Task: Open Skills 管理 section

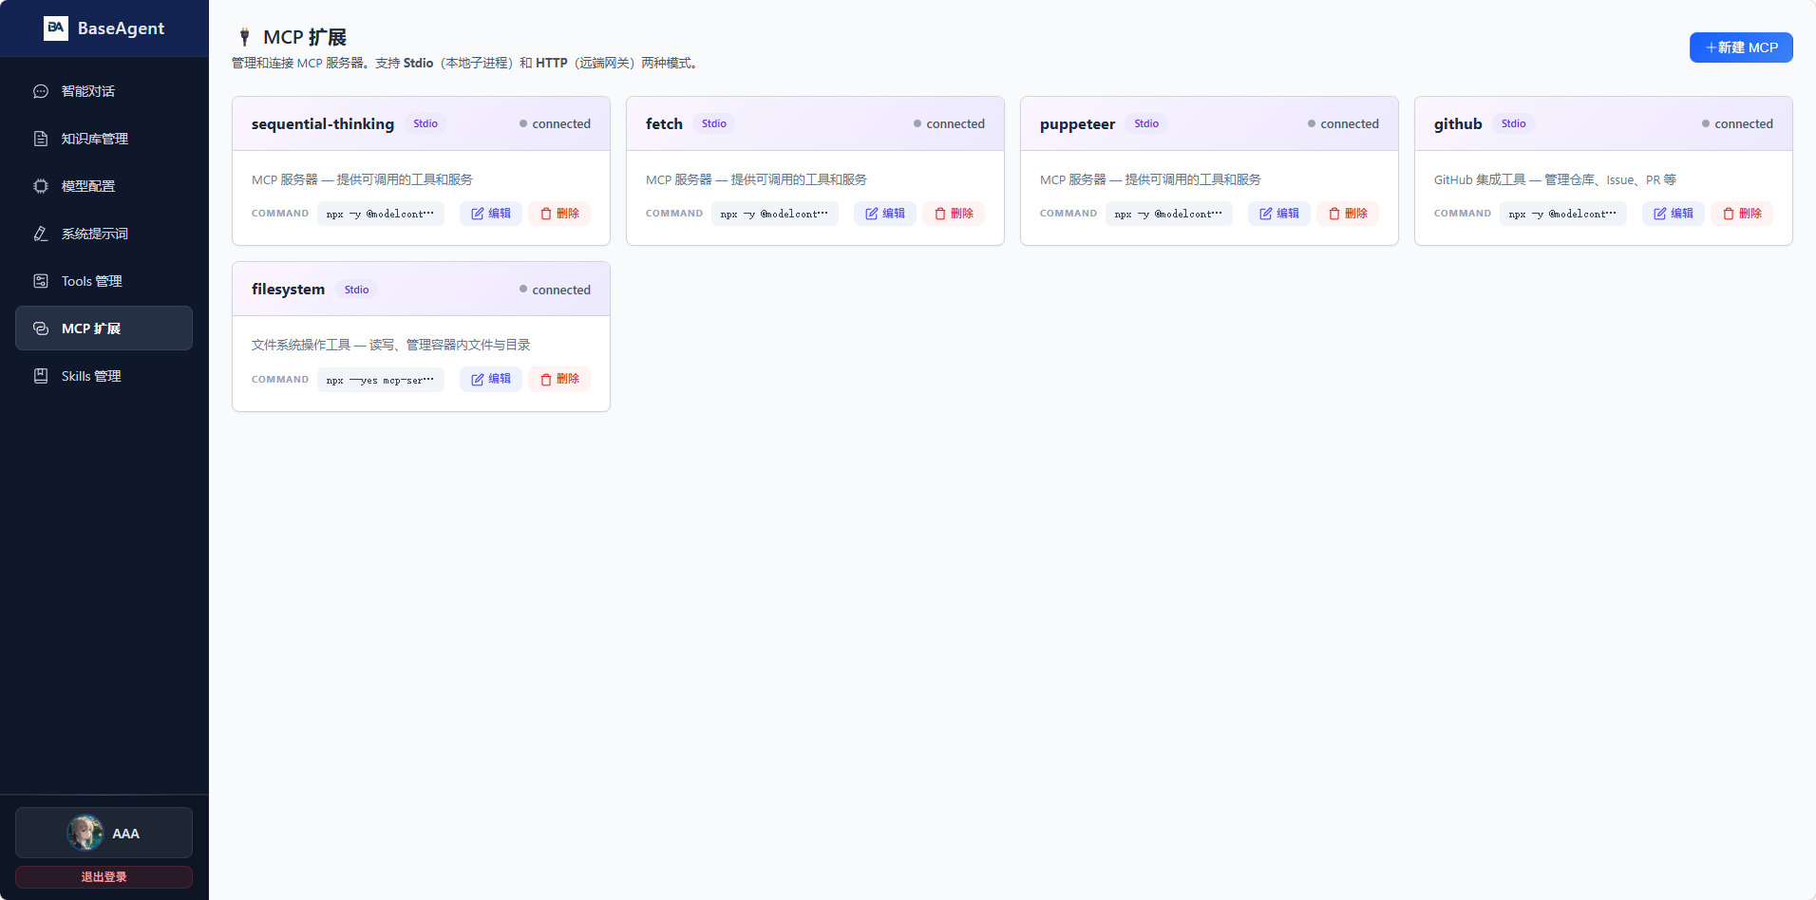Action: point(104,376)
